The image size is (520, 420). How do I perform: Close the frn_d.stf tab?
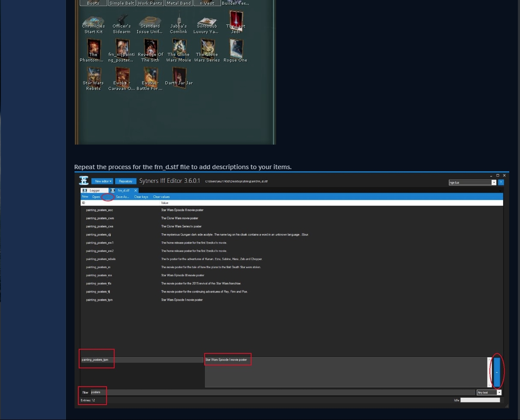coord(135,190)
